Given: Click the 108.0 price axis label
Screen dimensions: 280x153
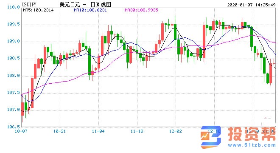Looking at the screenshot, I should click(14, 76).
